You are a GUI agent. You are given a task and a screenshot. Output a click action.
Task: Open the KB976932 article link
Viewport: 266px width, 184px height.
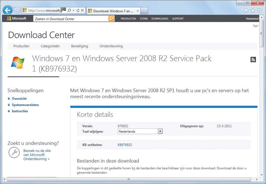click(x=125, y=145)
